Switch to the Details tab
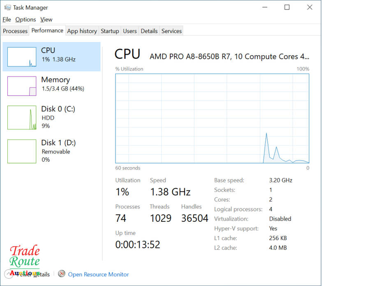The width and height of the screenshot is (370, 286). point(149,31)
